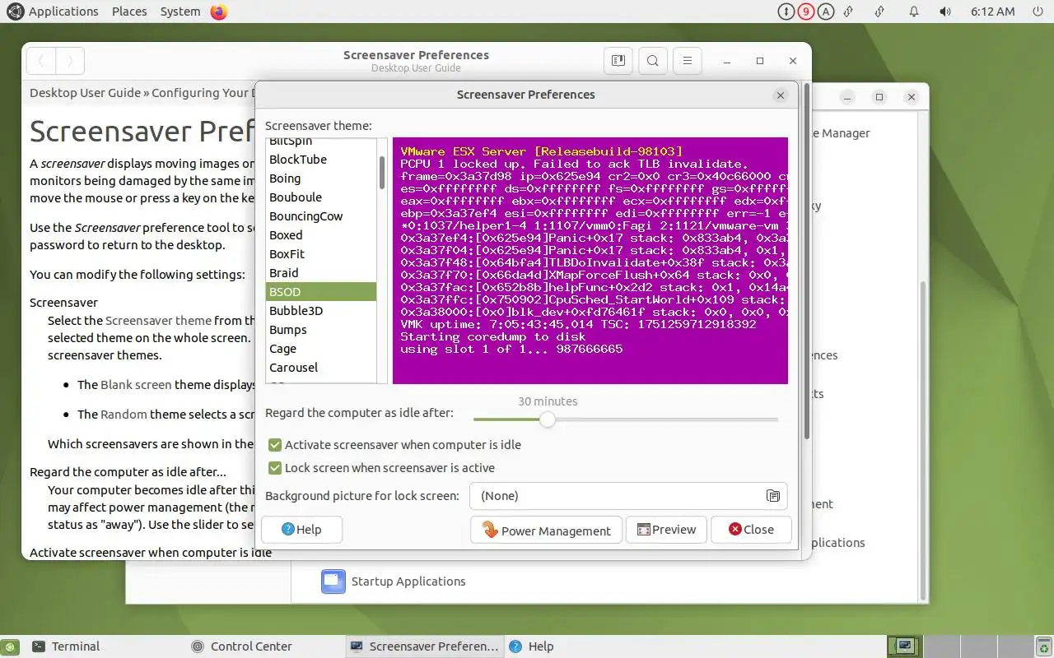Viewport: 1054px width, 658px height.
Task: Select the BlockTube screensaver theme
Action: tap(321, 160)
